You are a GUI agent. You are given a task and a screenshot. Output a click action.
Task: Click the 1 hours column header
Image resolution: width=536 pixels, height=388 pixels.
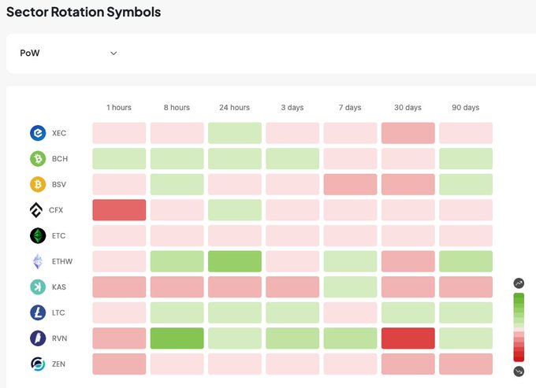tap(119, 108)
